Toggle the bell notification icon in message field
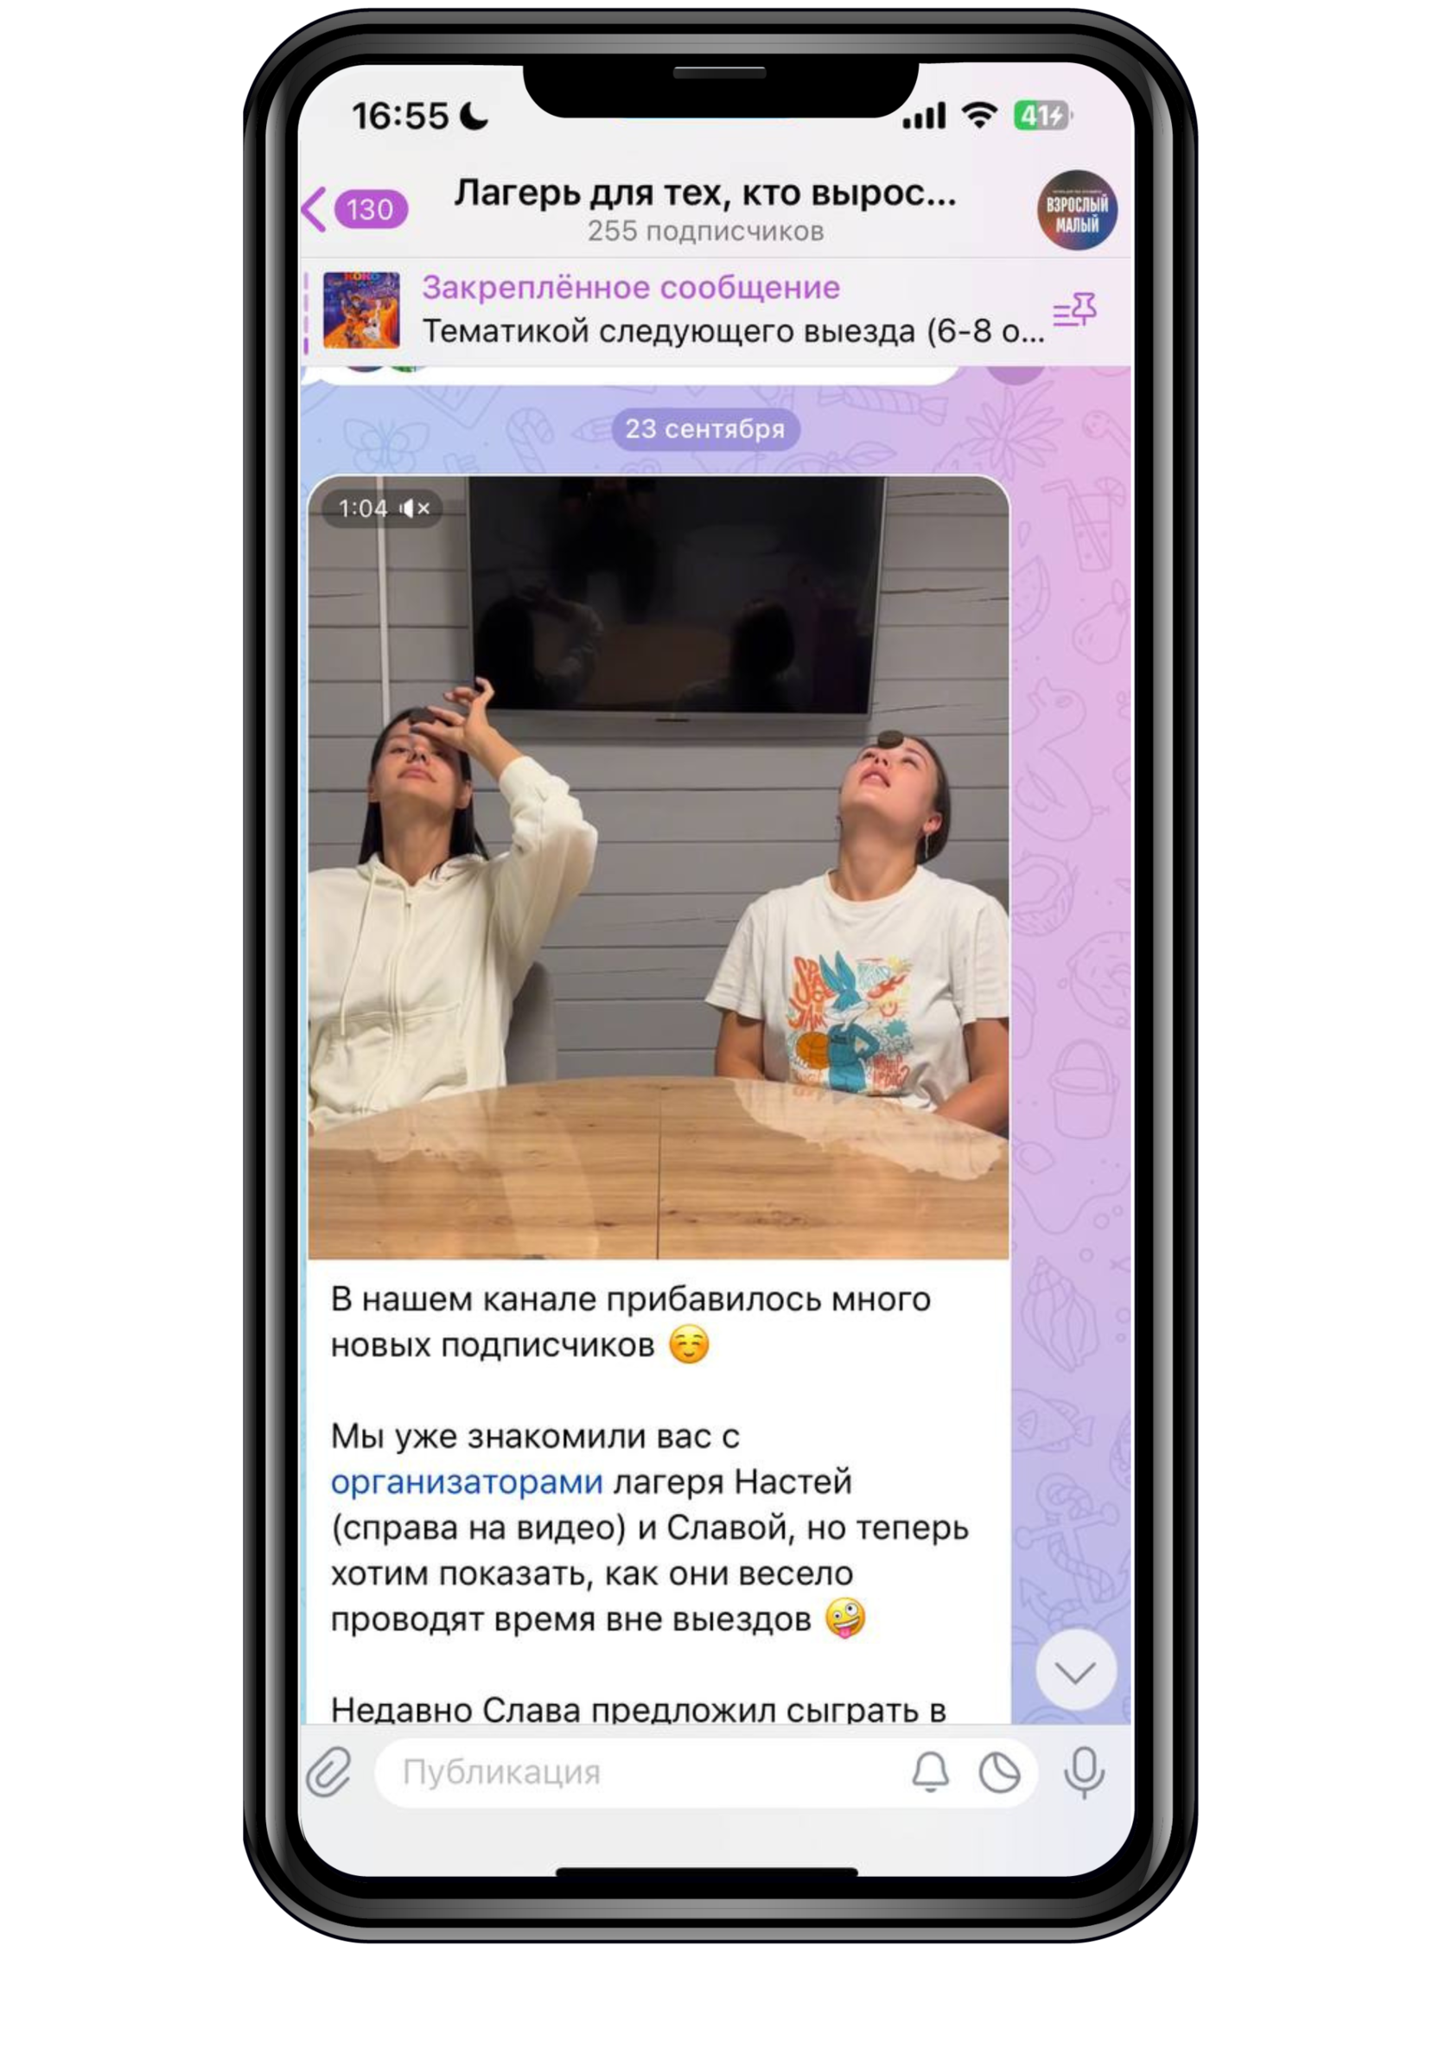This screenshot has height=2054, width=1452. (931, 1771)
